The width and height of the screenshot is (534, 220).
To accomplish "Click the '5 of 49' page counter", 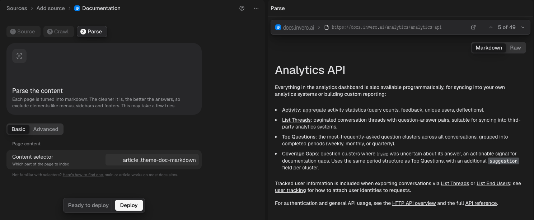I will [x=507, y=27].
